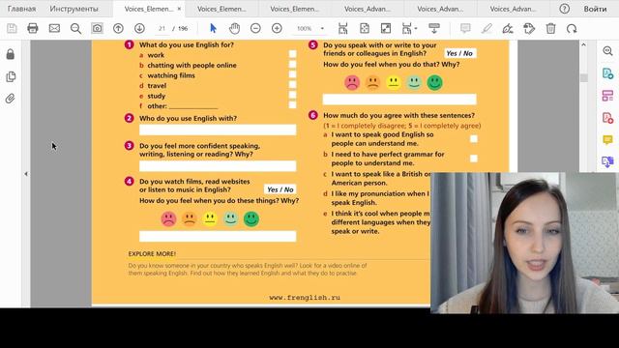Zoom in with the plus icon
The width and height of the screenshot is (619, 348).
click(x=278, y=28)
